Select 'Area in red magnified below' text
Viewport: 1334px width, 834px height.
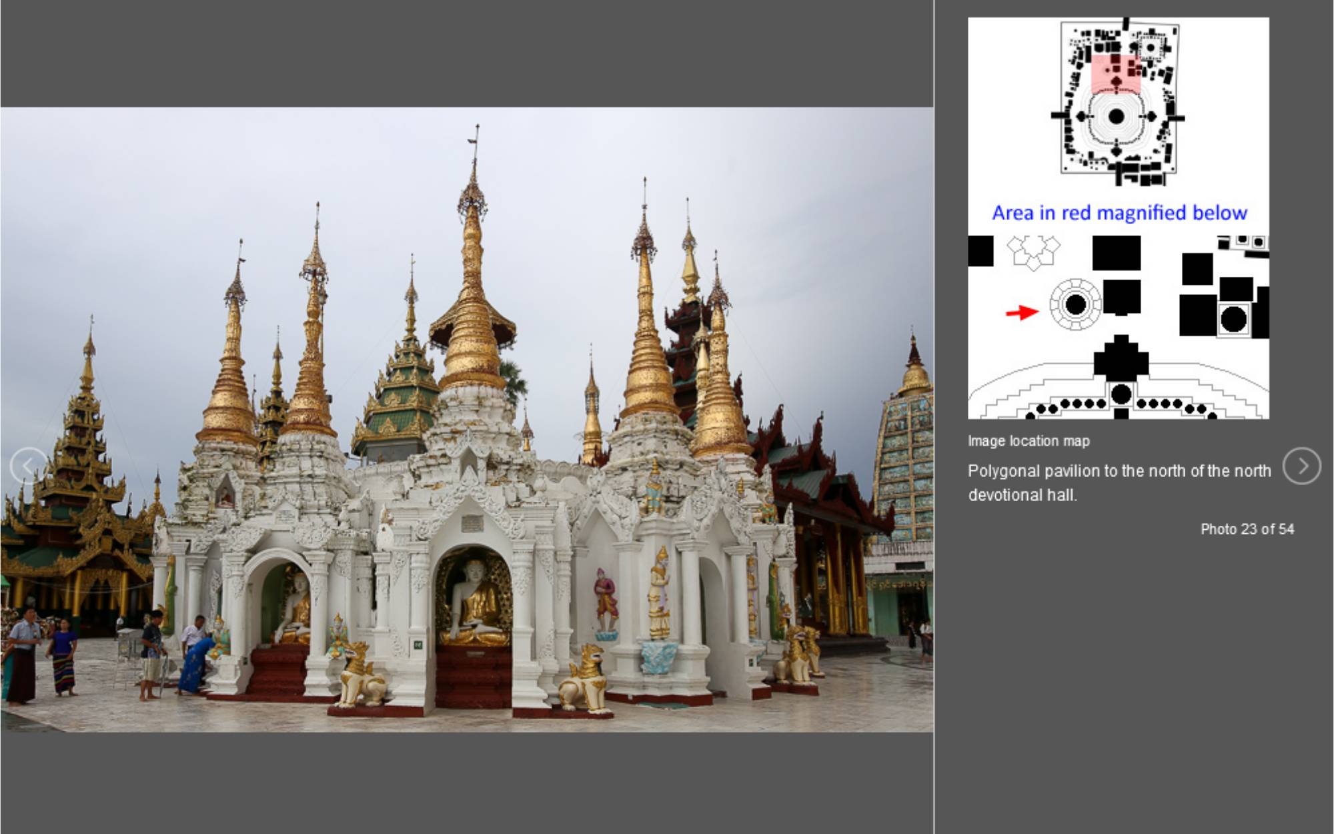pyautogui.click(x=1119, y=213)
